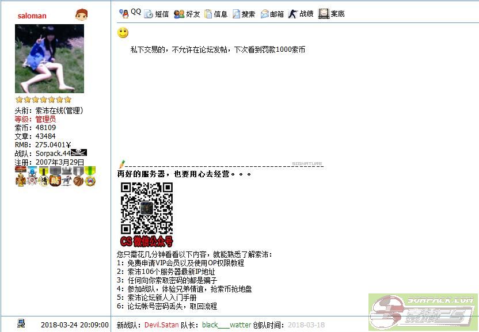Click the Sorpack.44 team name
Viewport: 479px width, 332px height.
click(x=53, y=153)
